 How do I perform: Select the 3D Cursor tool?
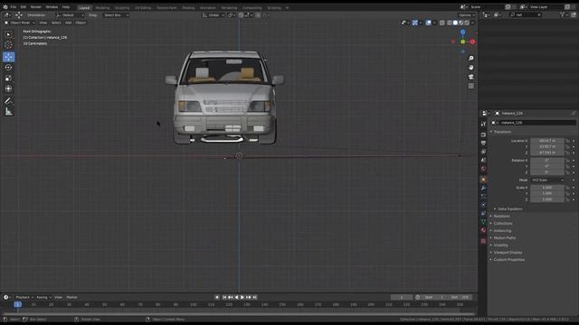point(8,45)
